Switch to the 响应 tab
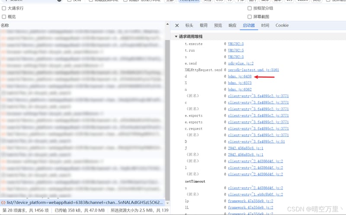This screenshot has width=346, height=215. tap(232, 25)
